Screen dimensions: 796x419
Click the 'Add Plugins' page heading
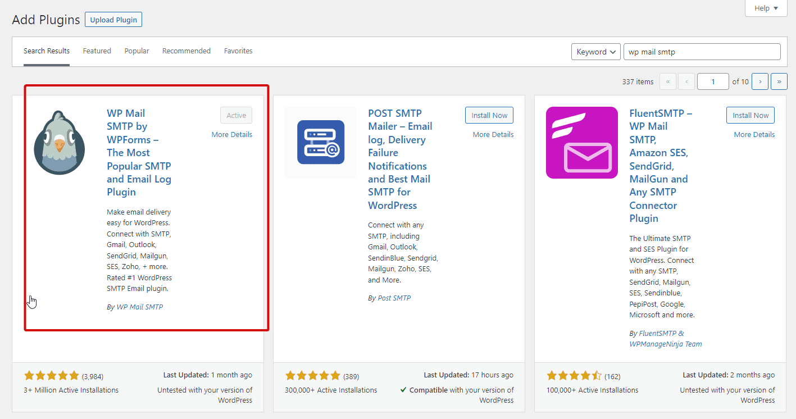pos(46,20)
